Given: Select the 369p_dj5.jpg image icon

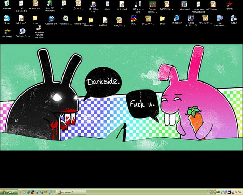Looking at the screenshot, I should [x=119, y=22].
